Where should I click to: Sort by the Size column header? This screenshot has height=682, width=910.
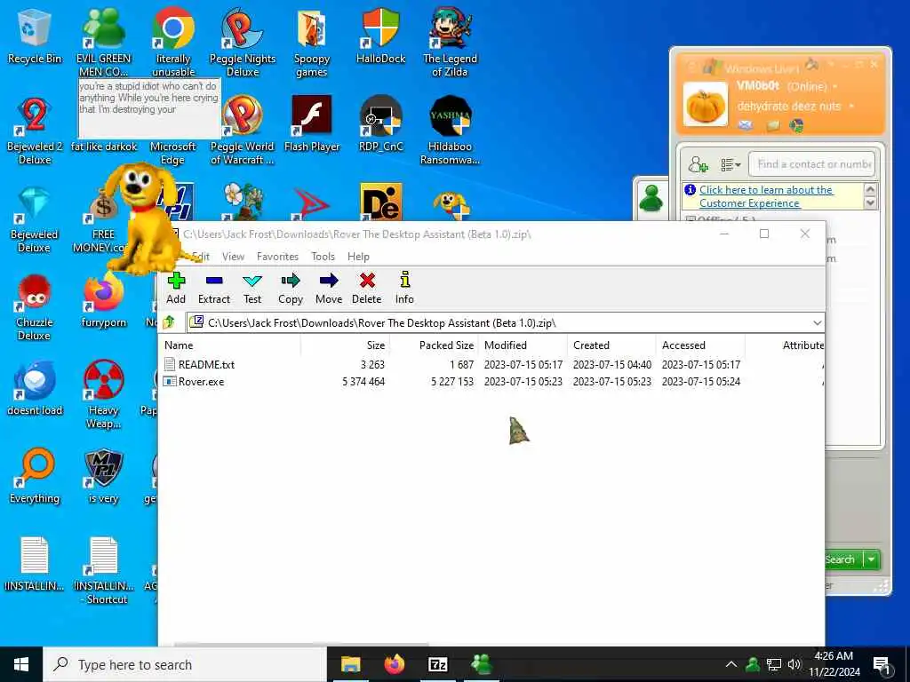(x=346, y=345)
